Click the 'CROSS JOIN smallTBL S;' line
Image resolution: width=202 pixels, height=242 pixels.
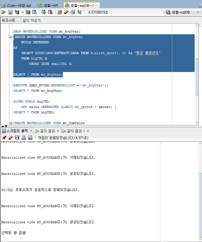point(51,64)
